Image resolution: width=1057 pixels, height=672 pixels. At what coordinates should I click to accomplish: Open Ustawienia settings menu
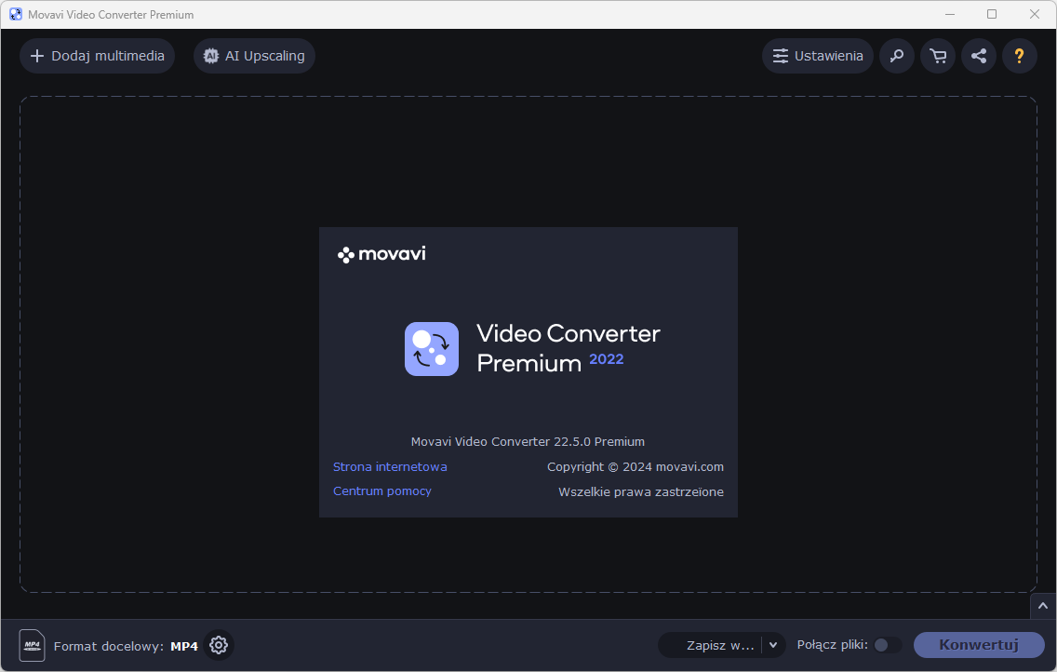818,56
